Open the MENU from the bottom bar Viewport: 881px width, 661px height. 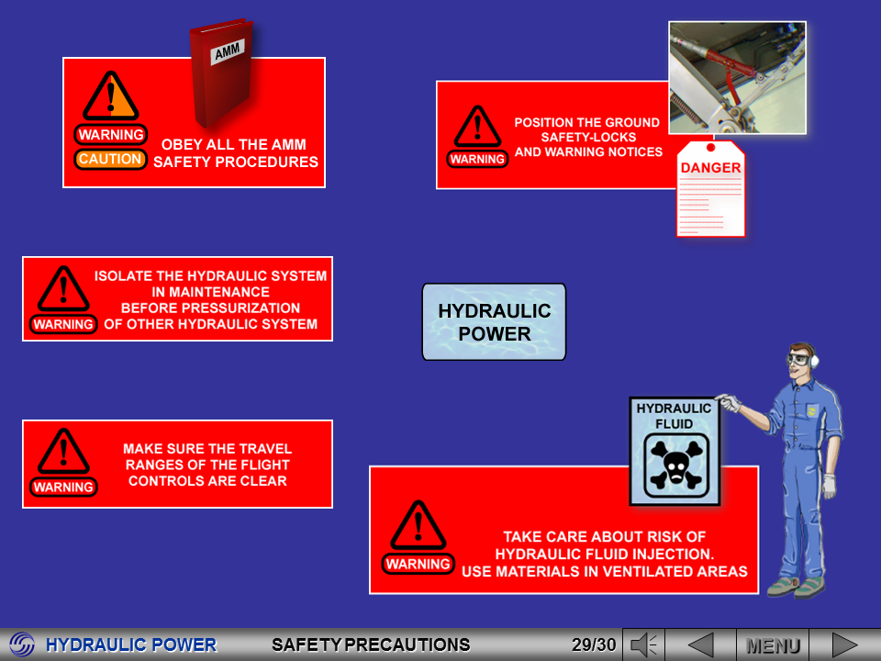(775, 644)
